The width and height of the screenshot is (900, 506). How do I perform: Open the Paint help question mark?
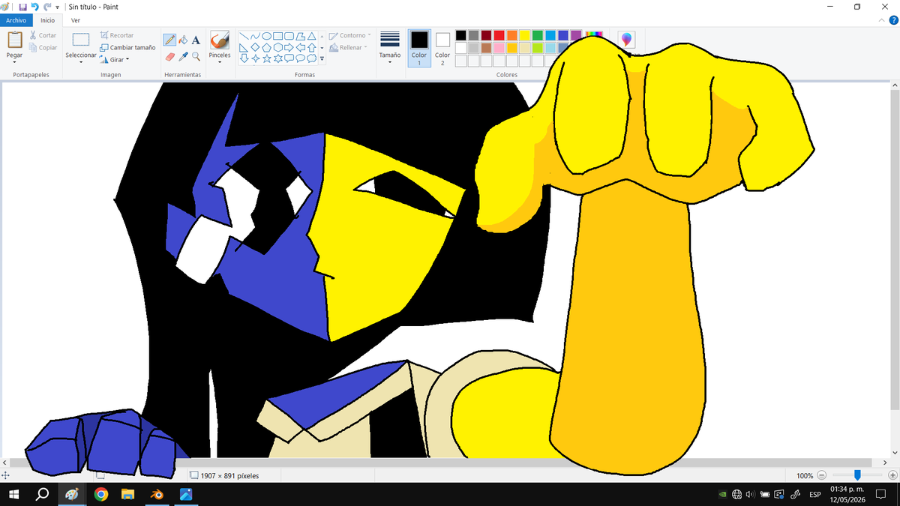pyautogui.click(x=892, y=20)
